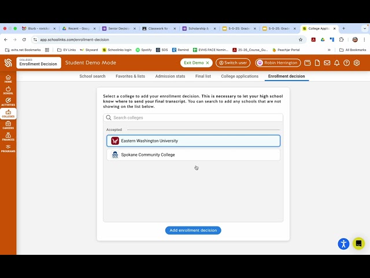This screenshot has width=370, height=278.
Task: Click the Adobe Acrobat extension icon
Action: [x=313, y=40]
